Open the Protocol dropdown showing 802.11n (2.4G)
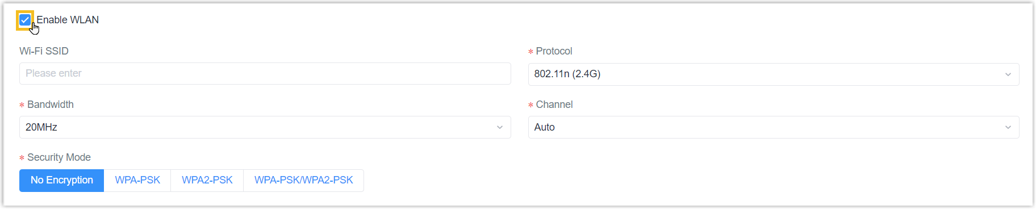 [x=774, y=74]
